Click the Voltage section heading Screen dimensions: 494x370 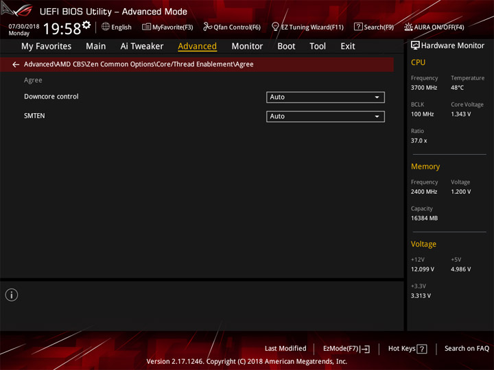point(423,244)
